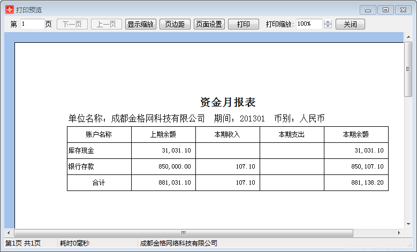Click the print zoom spinner down arrow
417x252 pixels.
point(328,27)
